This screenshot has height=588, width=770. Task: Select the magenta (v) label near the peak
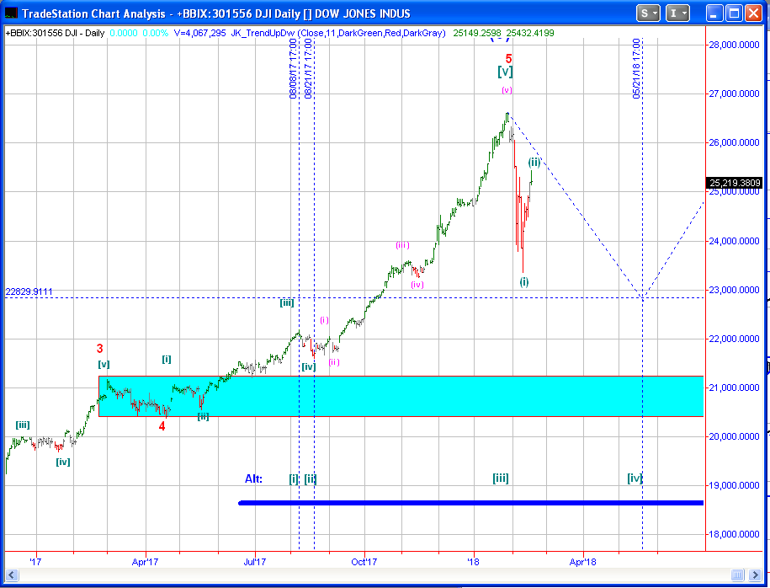pyautogui.click(x=507, y=90)
